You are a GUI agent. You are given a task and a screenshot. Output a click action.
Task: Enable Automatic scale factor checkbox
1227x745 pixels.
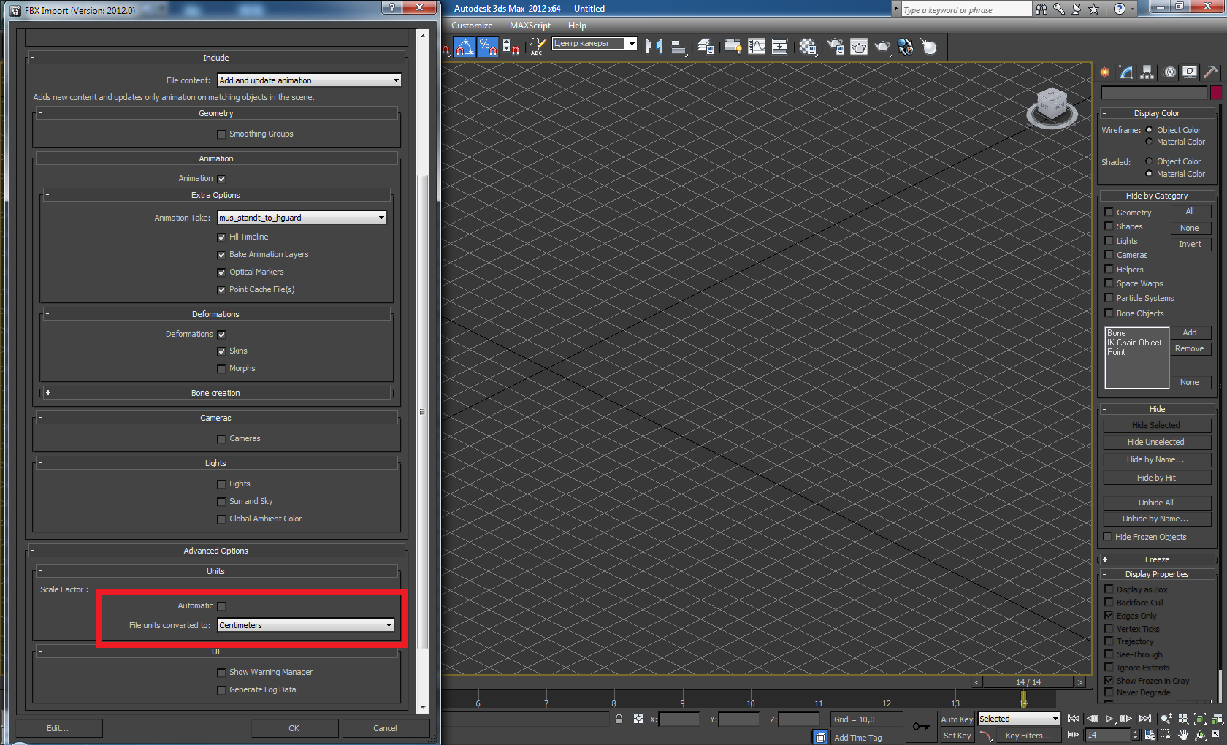(221, 606)
